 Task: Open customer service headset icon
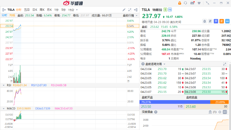pyautogui.click(x=185, y=3)
